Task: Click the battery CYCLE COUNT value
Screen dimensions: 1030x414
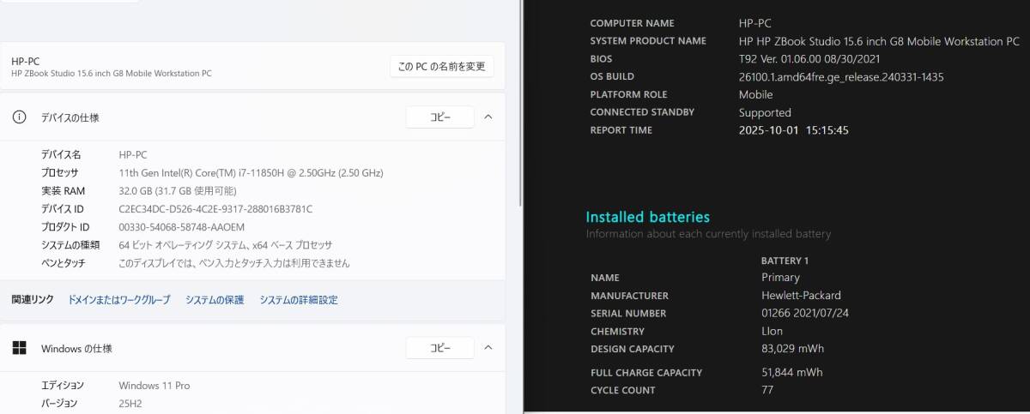Action: pyautogui.click(x=766, y=390)
